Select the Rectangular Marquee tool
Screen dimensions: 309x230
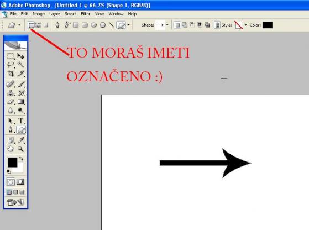[x=11, y=56]
